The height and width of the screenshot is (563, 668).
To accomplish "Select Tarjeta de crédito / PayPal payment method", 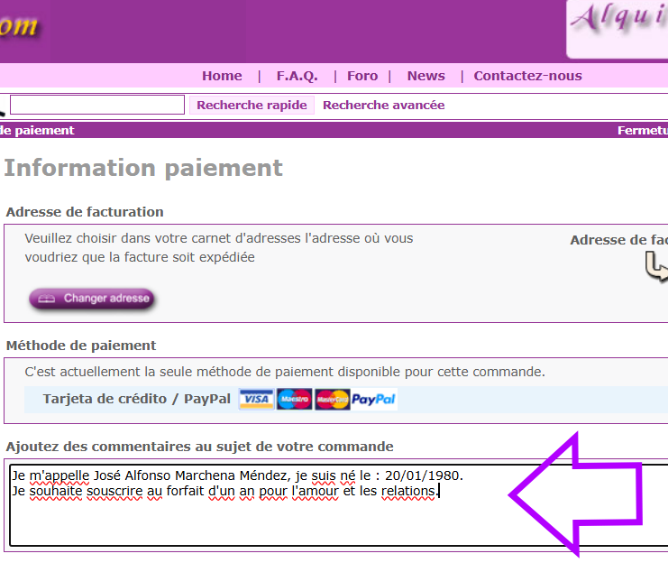I will 136,399.
